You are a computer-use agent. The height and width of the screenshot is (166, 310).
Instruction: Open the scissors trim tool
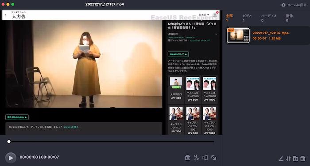pos(196,158)
